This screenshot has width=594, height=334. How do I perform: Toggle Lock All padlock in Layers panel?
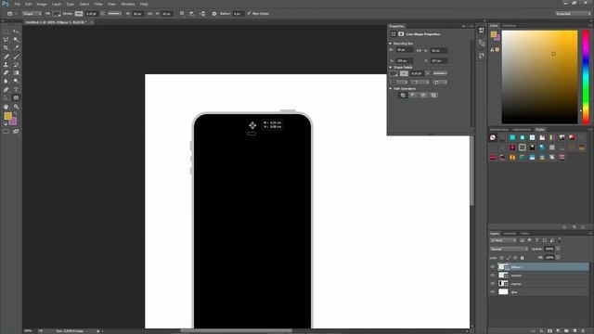click(x=522, y=258)
